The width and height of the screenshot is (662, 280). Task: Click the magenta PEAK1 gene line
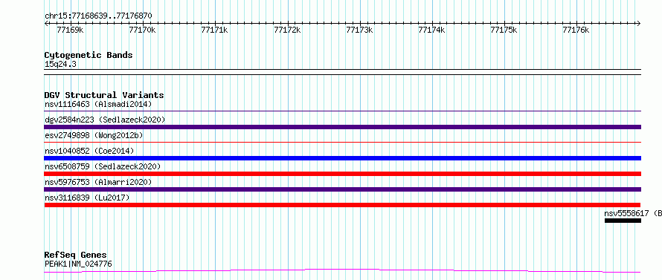343,271
